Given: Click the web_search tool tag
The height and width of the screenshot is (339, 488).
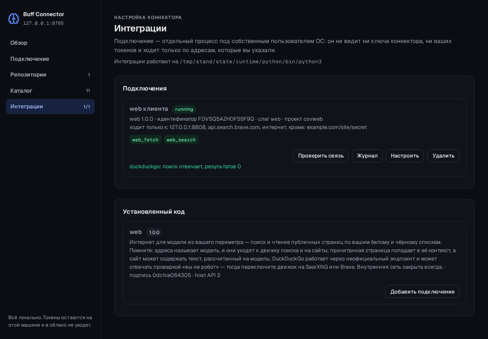Looking at the screenshot, I should point(181,140).
